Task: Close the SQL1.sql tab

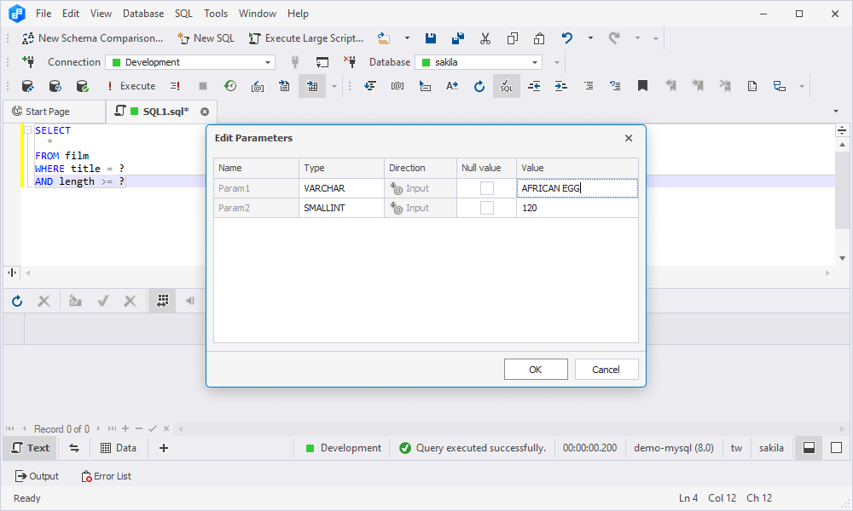Action: (x=205, y=112)
